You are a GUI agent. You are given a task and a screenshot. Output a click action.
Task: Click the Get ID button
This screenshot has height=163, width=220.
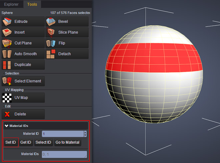[26, 142]
